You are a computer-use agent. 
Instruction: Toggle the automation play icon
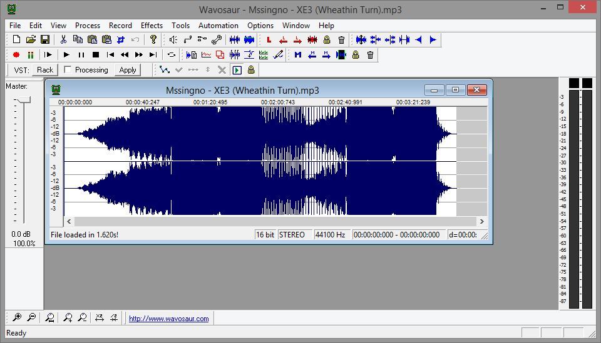click(237, 70)
